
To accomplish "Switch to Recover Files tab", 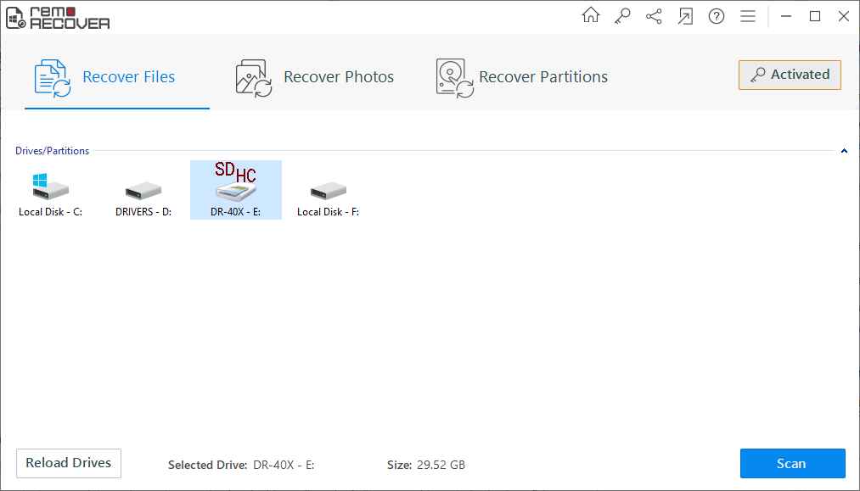I will coord(117,77).
